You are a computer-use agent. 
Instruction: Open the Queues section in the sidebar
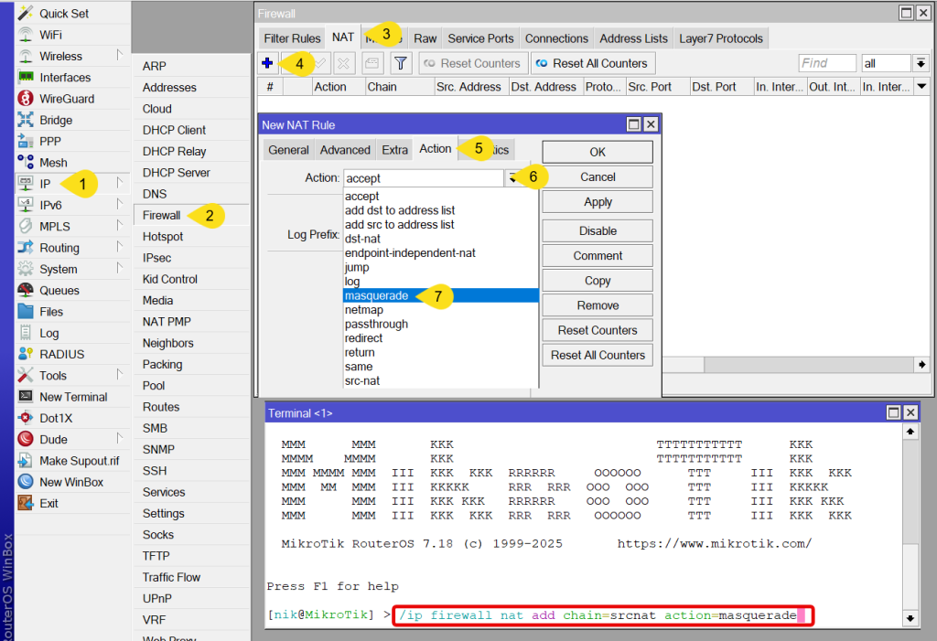(59, 291)
